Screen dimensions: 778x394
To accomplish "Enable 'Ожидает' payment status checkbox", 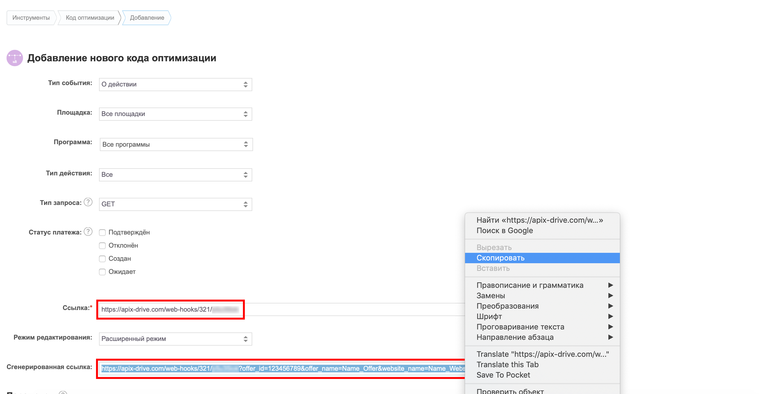I will click(x=103, y=272).
